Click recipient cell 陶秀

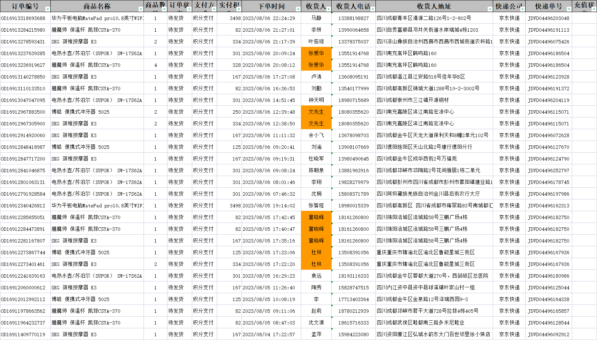316,288
